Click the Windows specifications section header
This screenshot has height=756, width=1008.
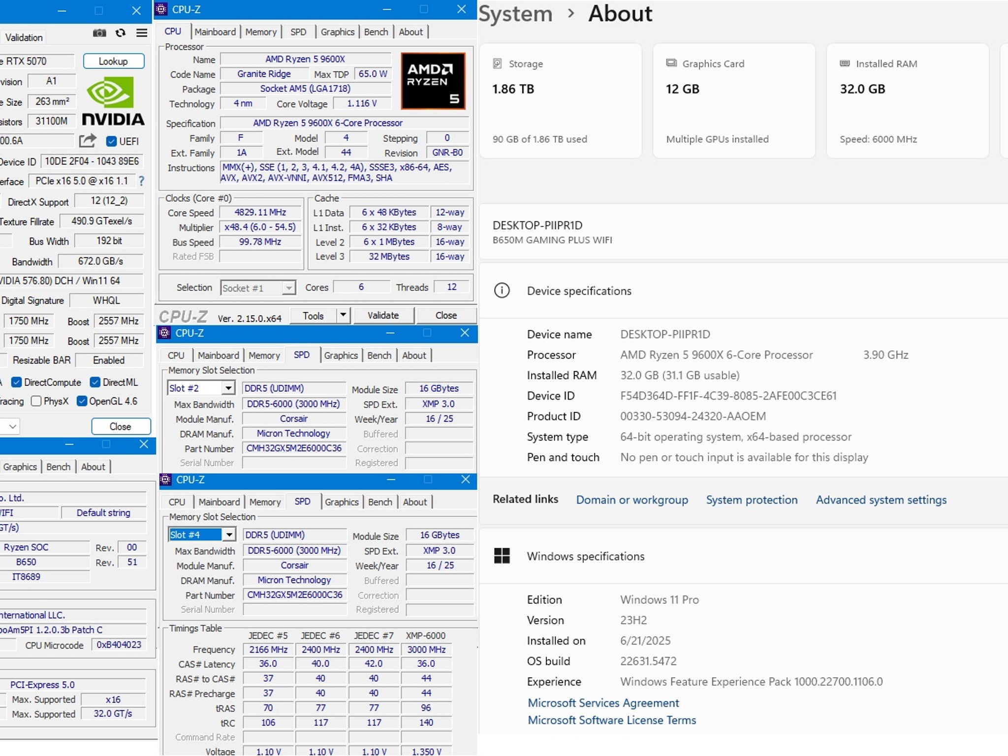743,556
